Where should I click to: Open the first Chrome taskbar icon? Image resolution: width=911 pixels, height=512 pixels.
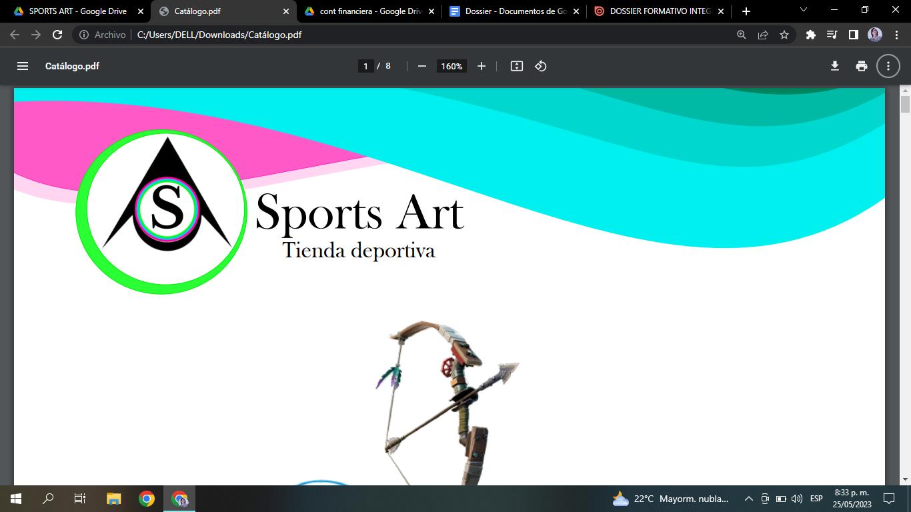click(147, 499)
